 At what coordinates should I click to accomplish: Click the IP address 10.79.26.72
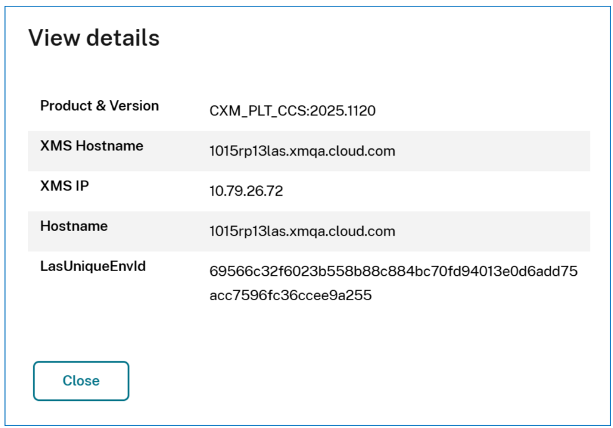coord(246,191)
